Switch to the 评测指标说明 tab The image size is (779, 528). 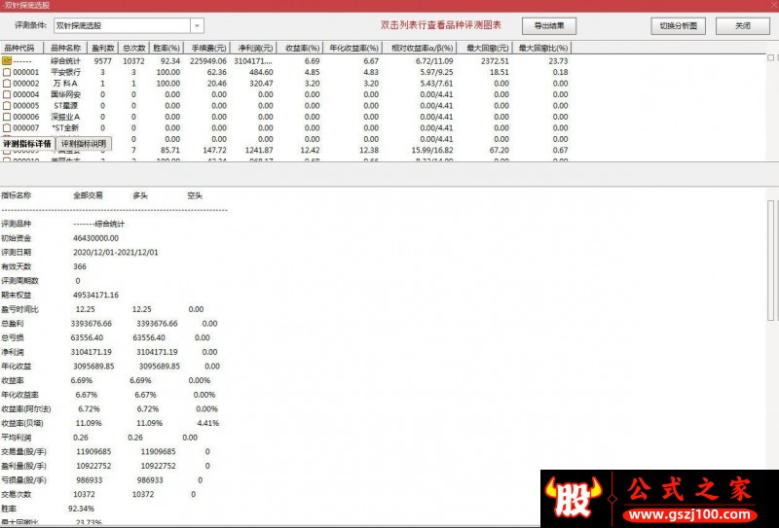click(84, 144)
